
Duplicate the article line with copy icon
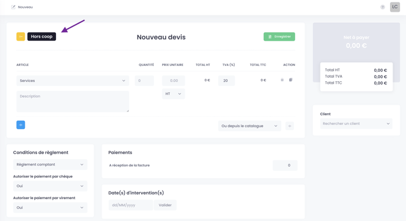291,80
